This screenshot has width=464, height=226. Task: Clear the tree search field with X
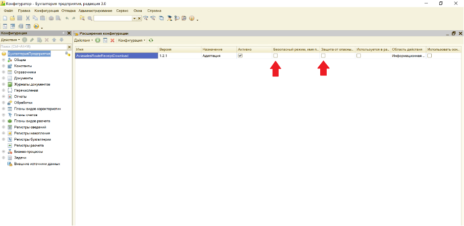(69, 47)
